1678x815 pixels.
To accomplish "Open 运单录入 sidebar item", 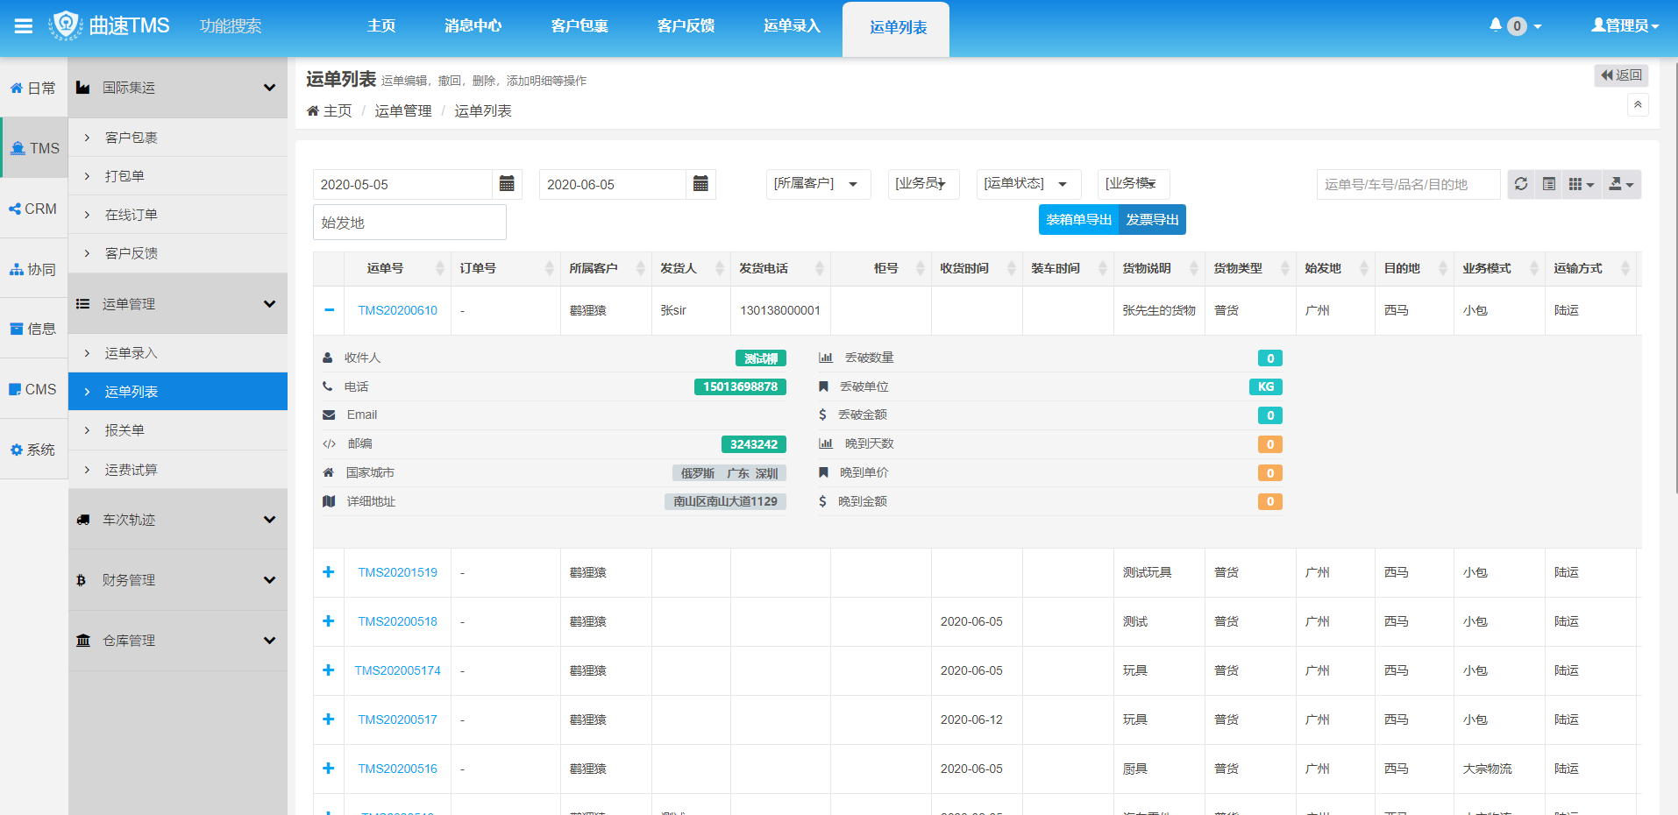I will 178,353.
